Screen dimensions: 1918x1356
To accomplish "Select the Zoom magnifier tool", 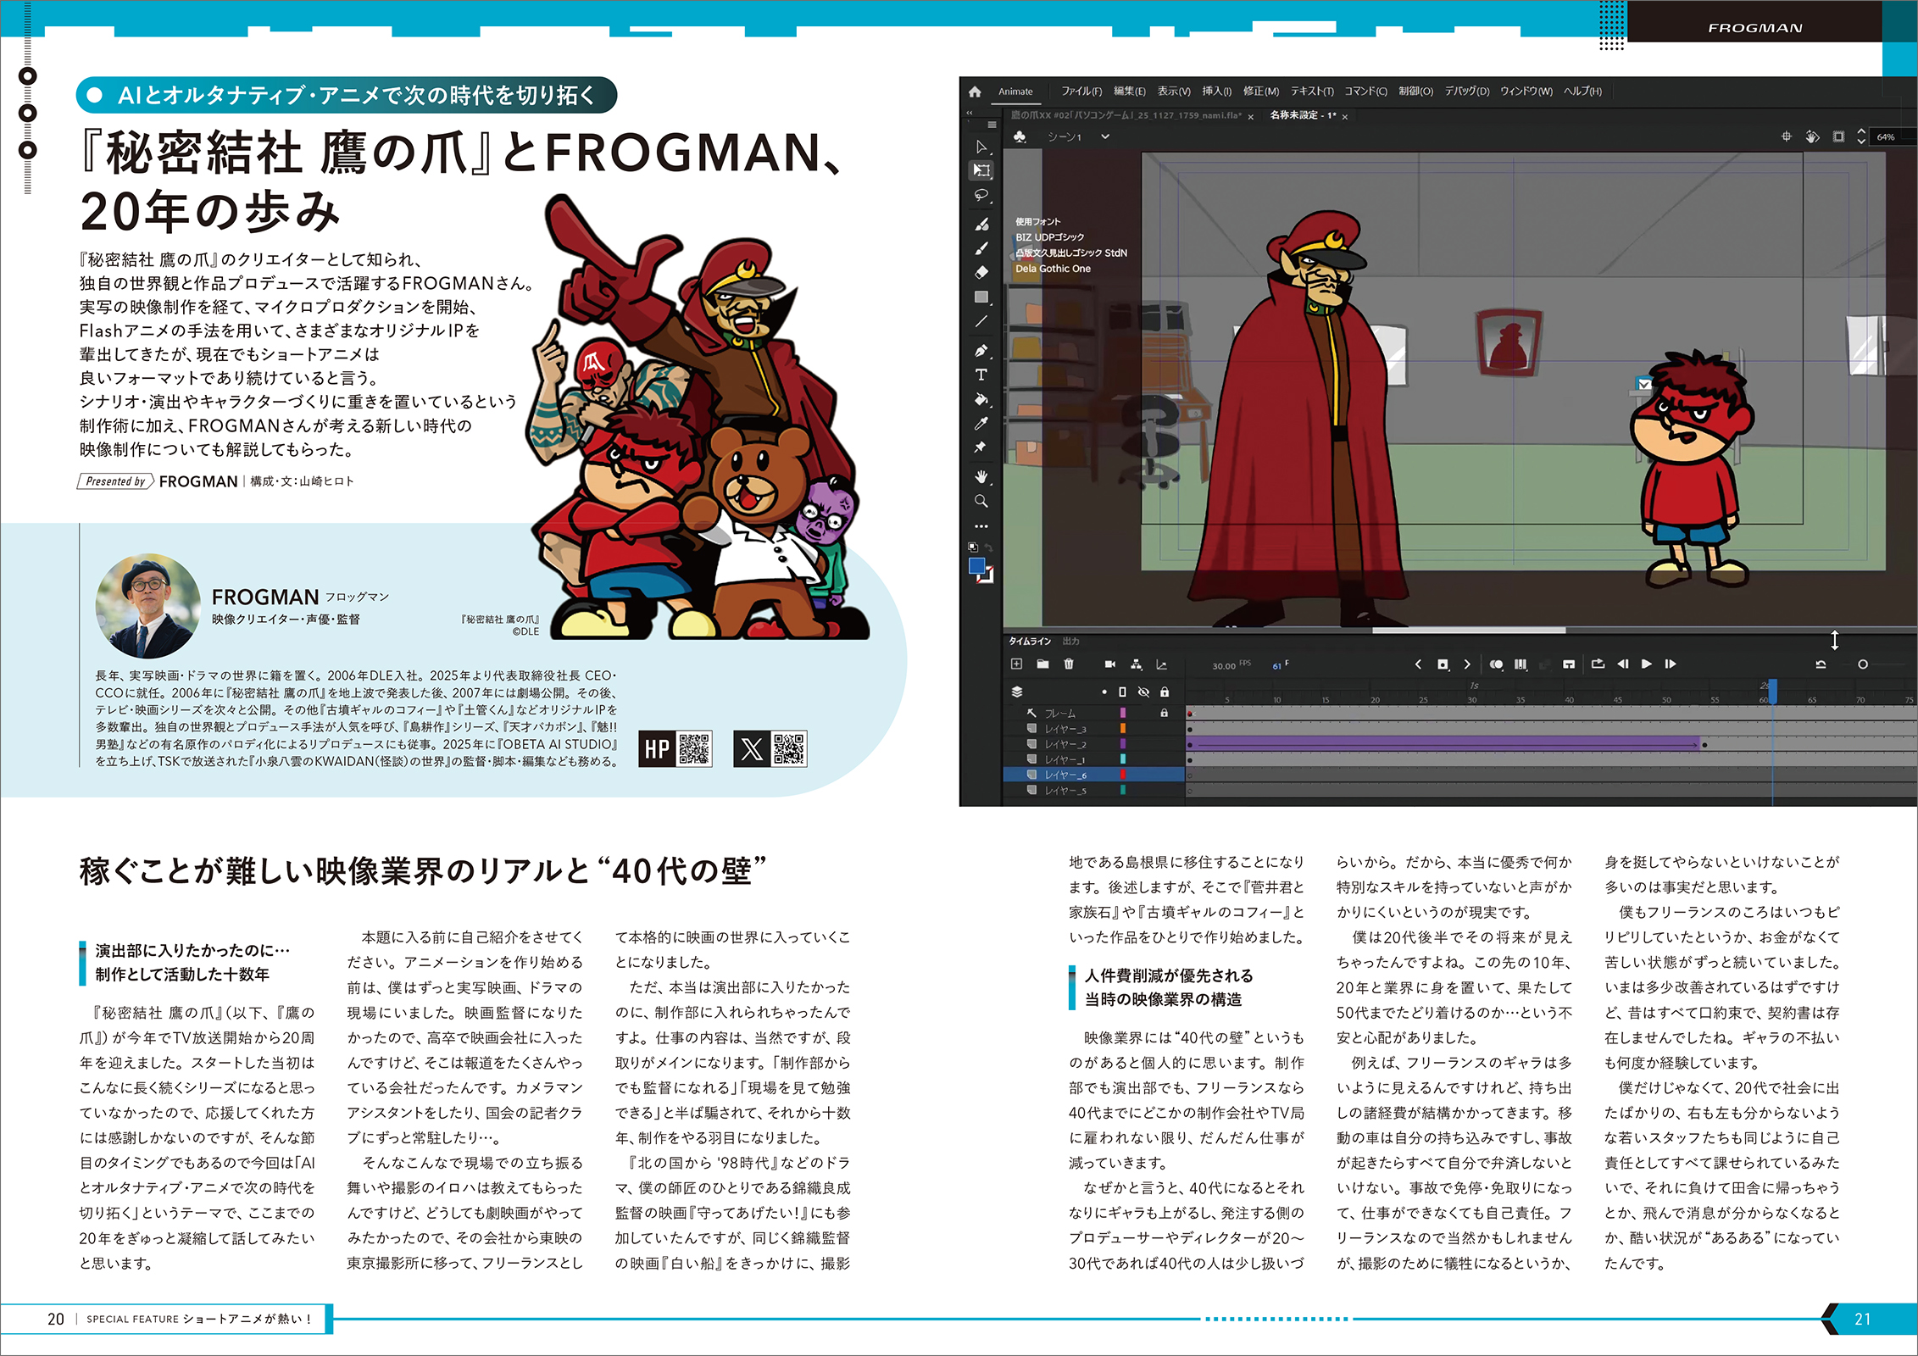I will 981,501.
